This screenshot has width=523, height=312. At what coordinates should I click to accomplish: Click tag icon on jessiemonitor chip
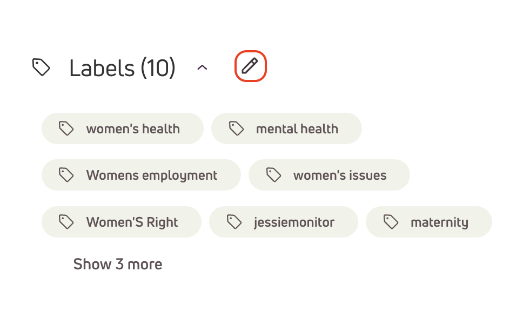[234, 222]
